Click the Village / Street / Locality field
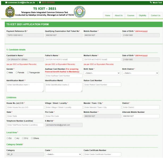The image size is (163, 159). click(64, 107)
